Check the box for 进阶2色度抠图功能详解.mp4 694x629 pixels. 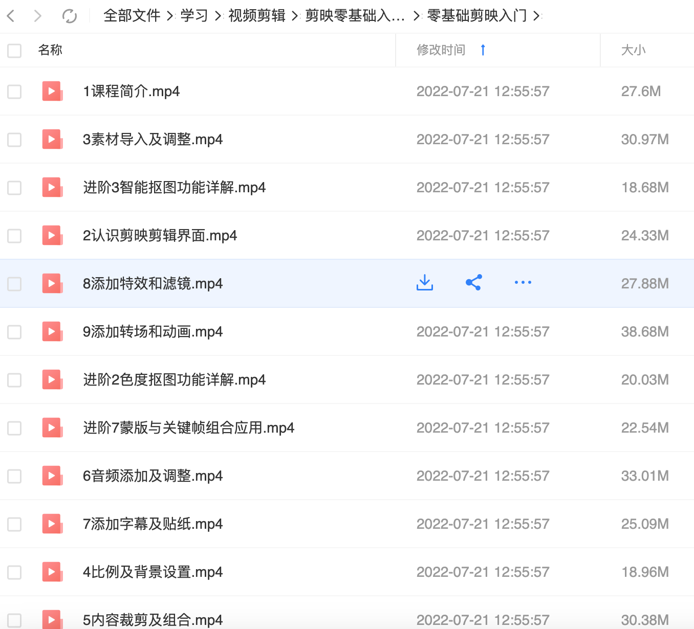coord(14,380)
